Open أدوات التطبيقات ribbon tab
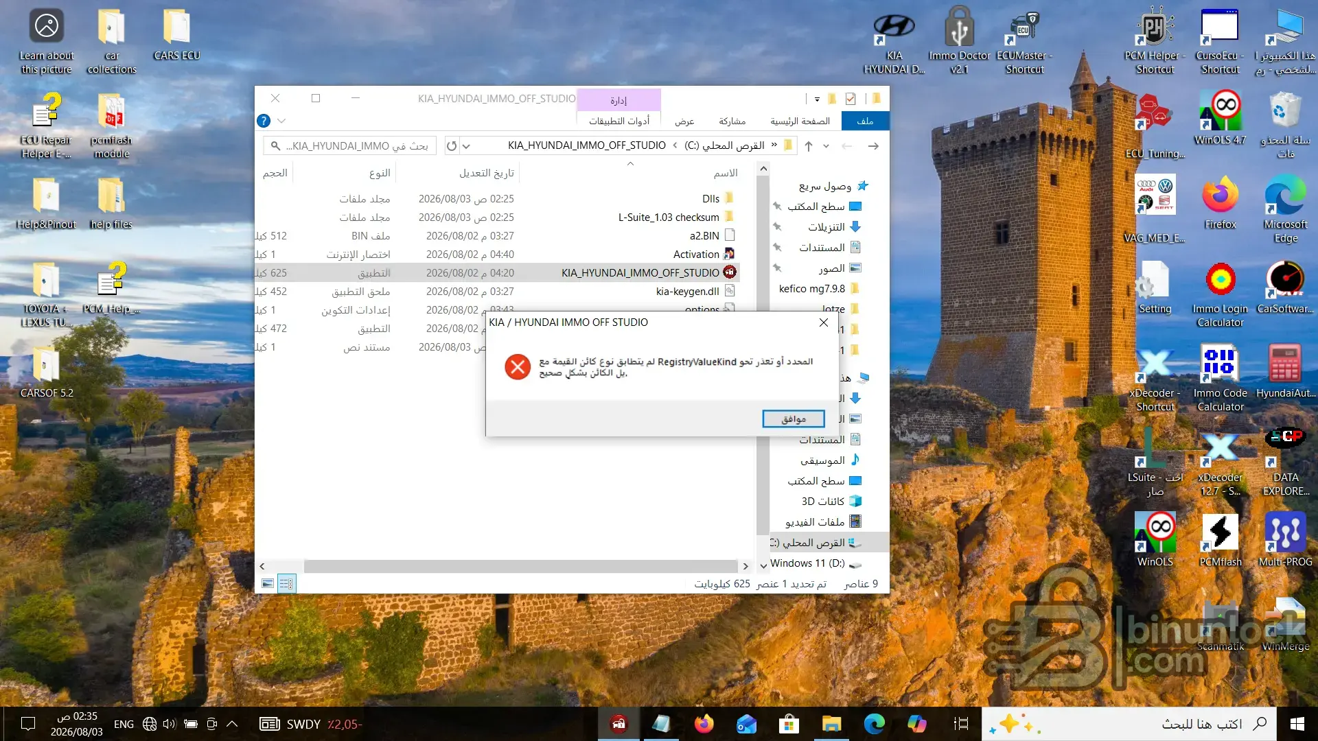Screen dimensions: 1318x741 (x=618, y=121)
